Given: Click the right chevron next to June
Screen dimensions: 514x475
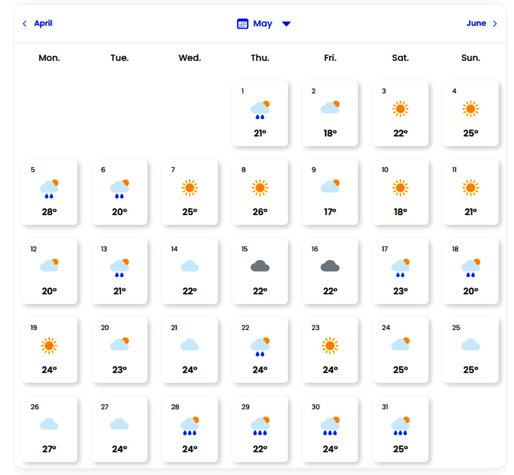Looking at the screenshot, I should [x=495, y=24].
